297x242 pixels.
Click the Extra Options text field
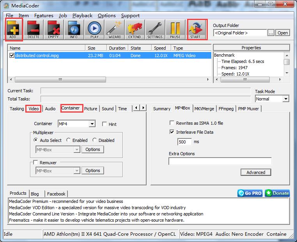pyautogui.click(x=220, y=161)
